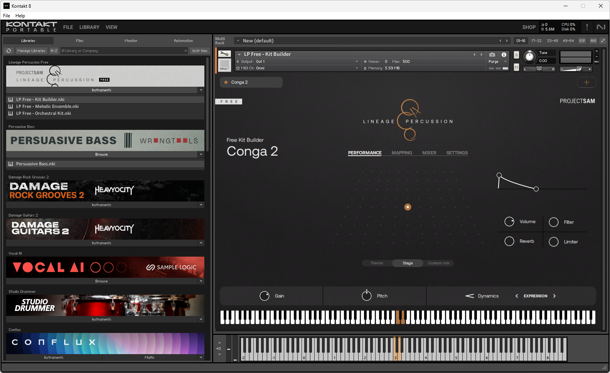The height and width of the screenshot is (373, 610).
Task: Shift the keyboard octave up
Action: click(x=219, y=343)
